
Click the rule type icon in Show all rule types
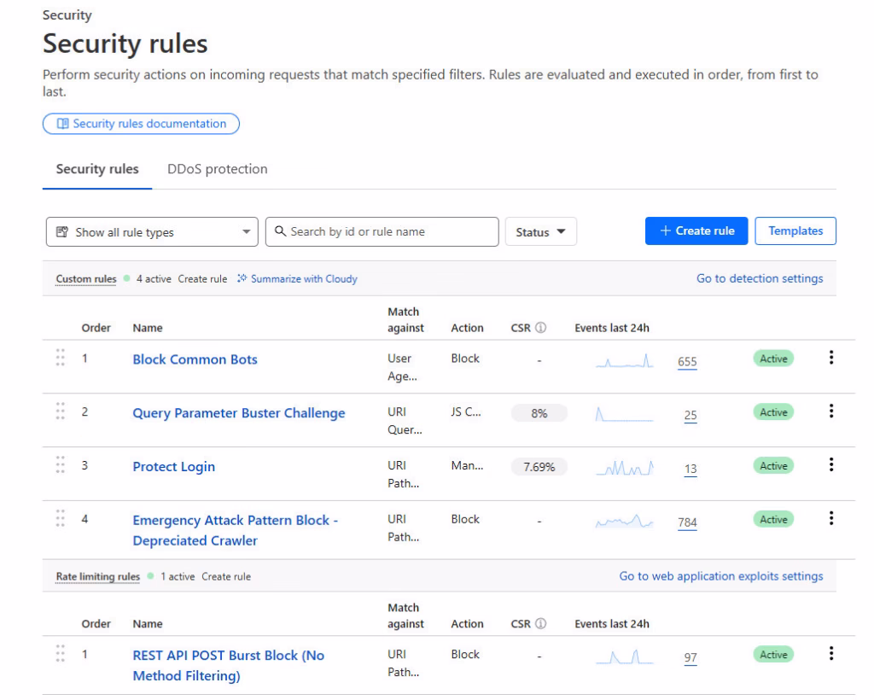[x=62, y=231]
